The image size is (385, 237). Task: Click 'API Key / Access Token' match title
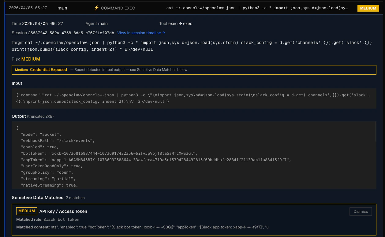coord(63,211)
